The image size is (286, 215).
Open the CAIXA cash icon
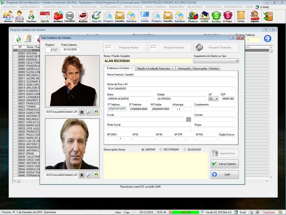tap(204, 16)
